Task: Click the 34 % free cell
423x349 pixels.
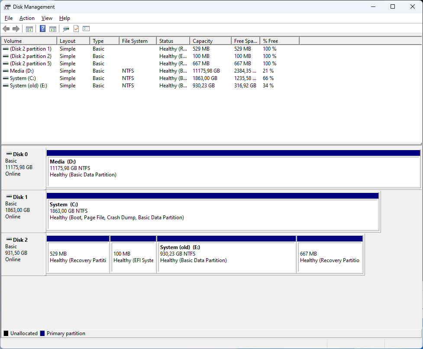Action: (268, 86)
